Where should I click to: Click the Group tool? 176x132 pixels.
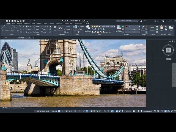pyautogui.click(x=143, y=28)
